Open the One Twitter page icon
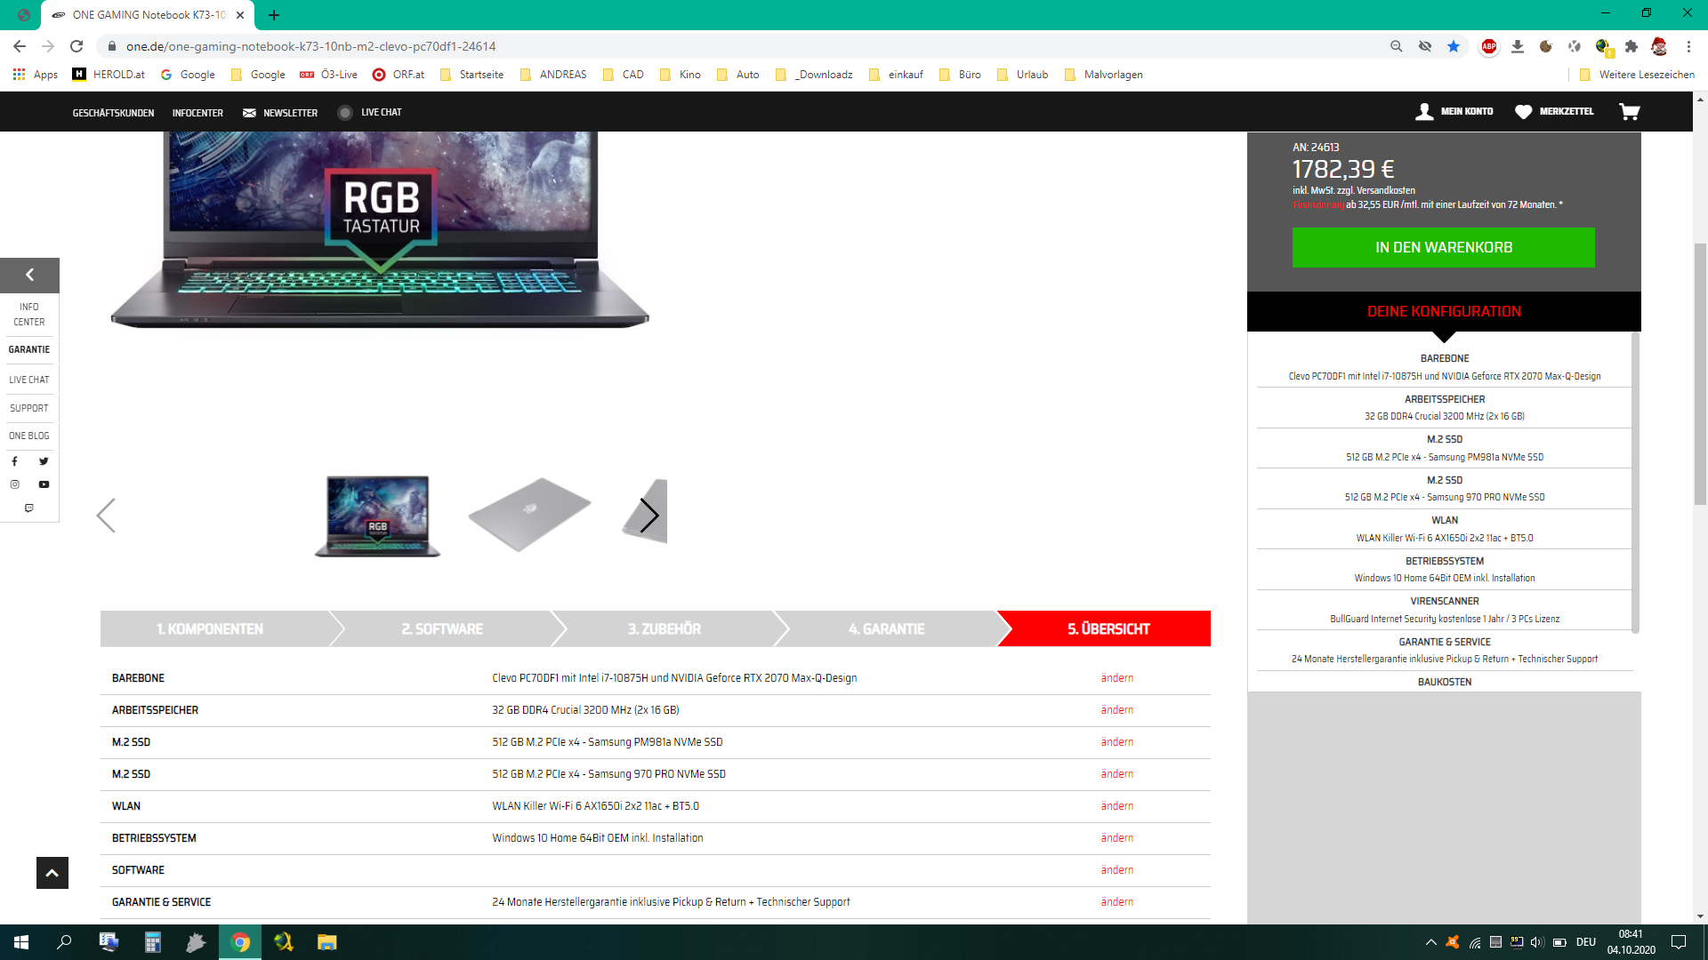Screen dimensions: 1708x960 pyautogui.click(x=44, y=461)
